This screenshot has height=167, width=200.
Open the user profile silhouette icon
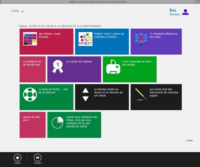point(185,12)
